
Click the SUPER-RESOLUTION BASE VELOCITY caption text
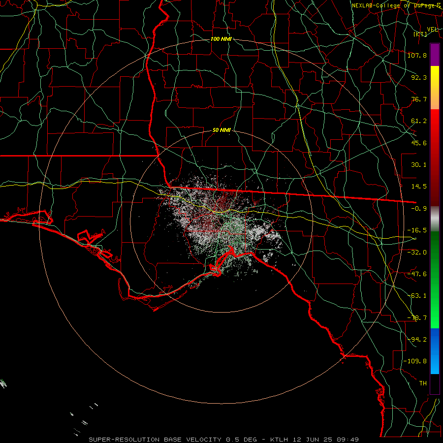156,440
